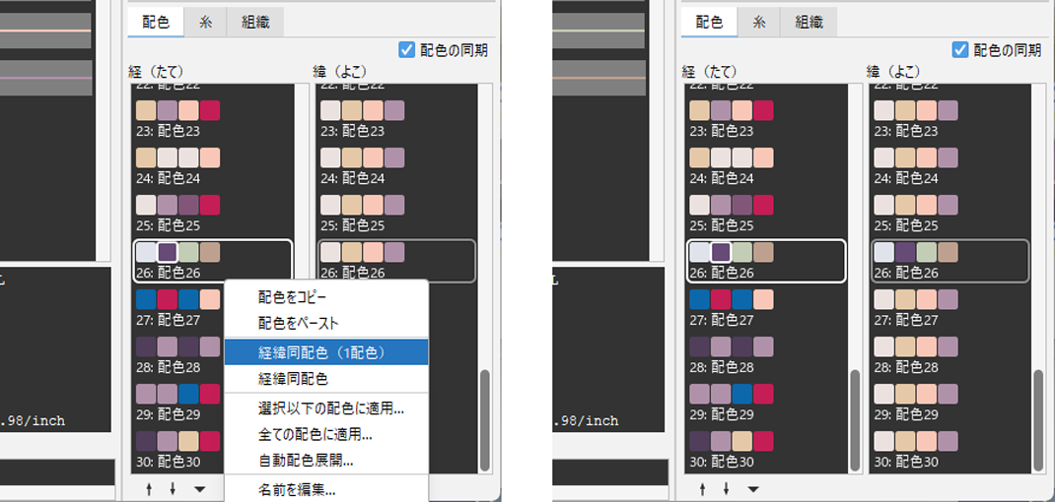
Task: Move palette down arrow in context-menu panel
Action: tap(173, 488)
